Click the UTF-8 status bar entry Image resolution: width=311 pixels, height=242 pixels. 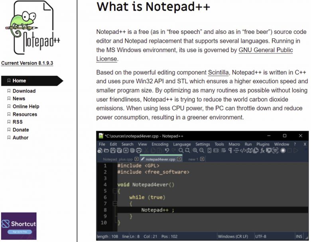tap(261, 236)
